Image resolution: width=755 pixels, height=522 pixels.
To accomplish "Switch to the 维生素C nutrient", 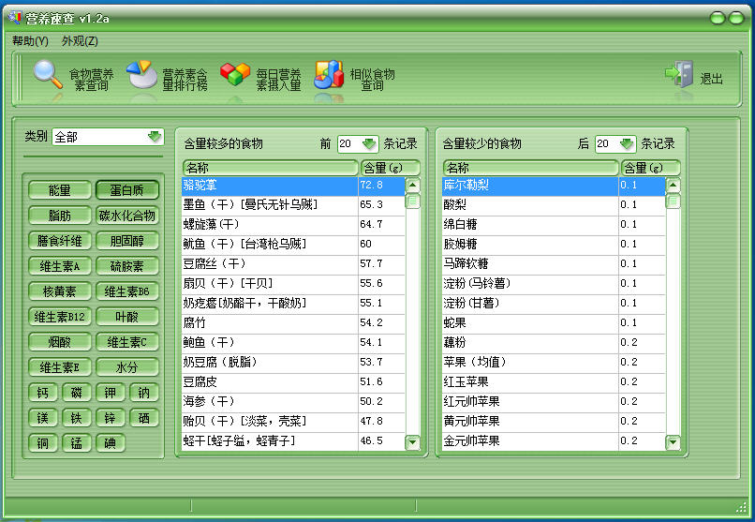I will pos(126,342).
